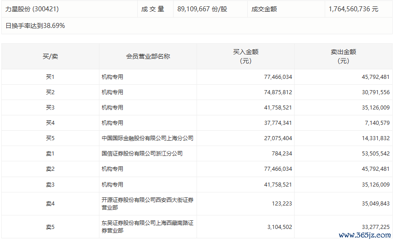Click the 1,764,560,736 元 turnover amount

pos(353,9)
